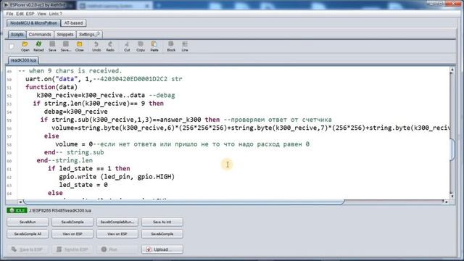This screenshot has height=261, width=464.
Task: Click the line gpio.write (led_pin, gpio.HIGH)
Action: tap(117, 177)
